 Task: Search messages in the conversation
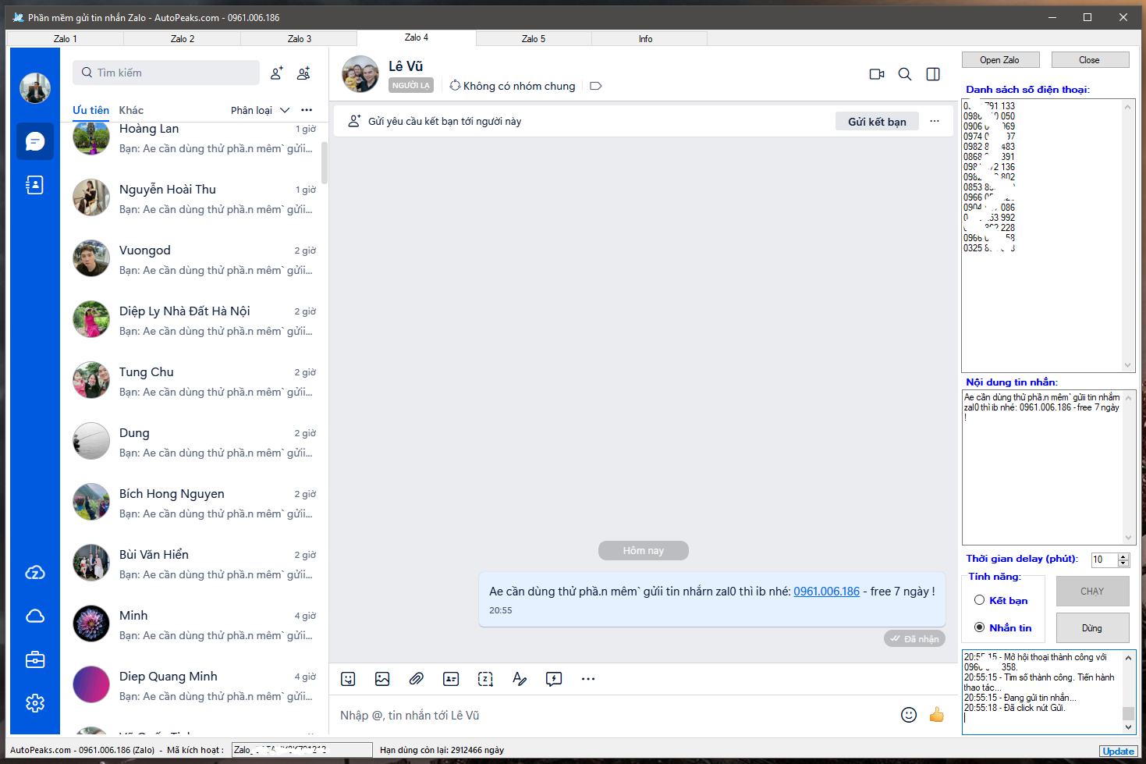(904, 74)
